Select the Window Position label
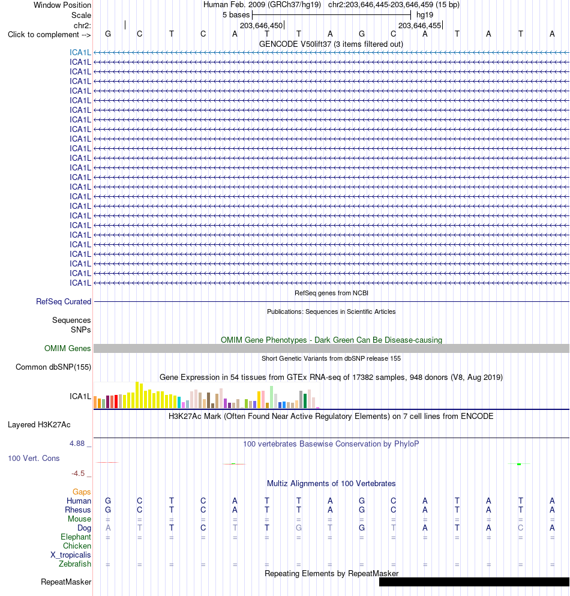 pyautogui.click(x=62, y=5)
